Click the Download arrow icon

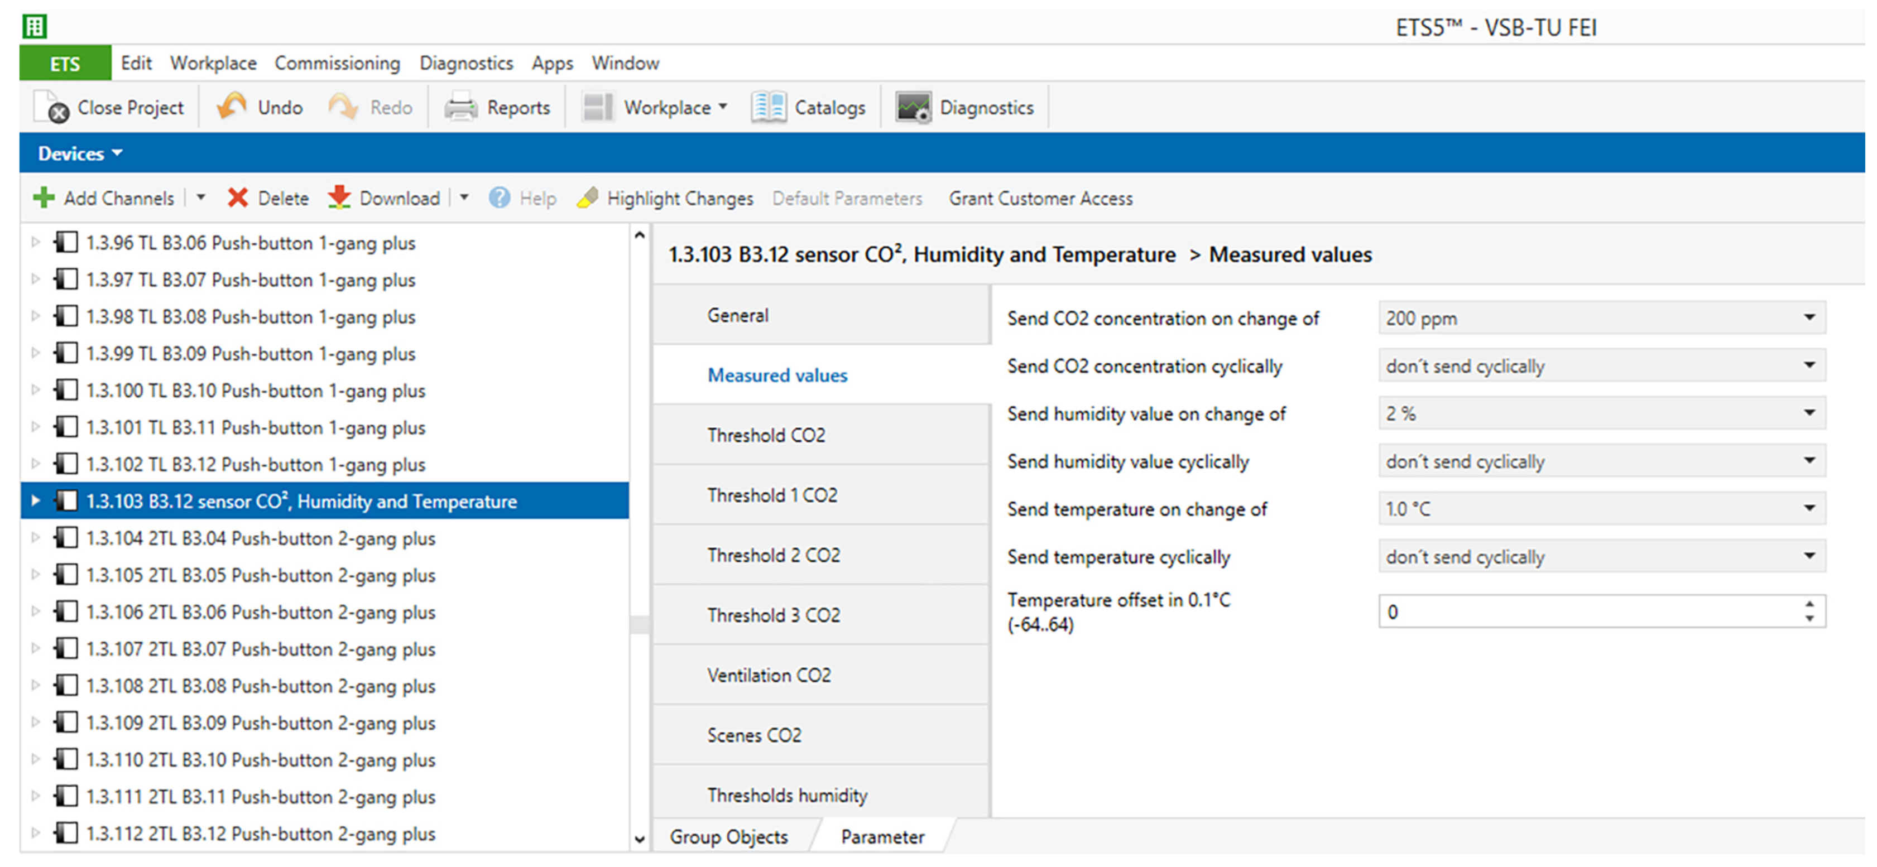[339, 198]
